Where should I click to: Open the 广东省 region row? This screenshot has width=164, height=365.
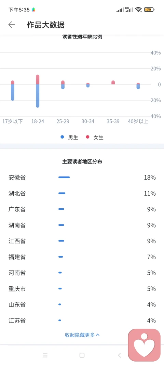(x=82, y=209)
